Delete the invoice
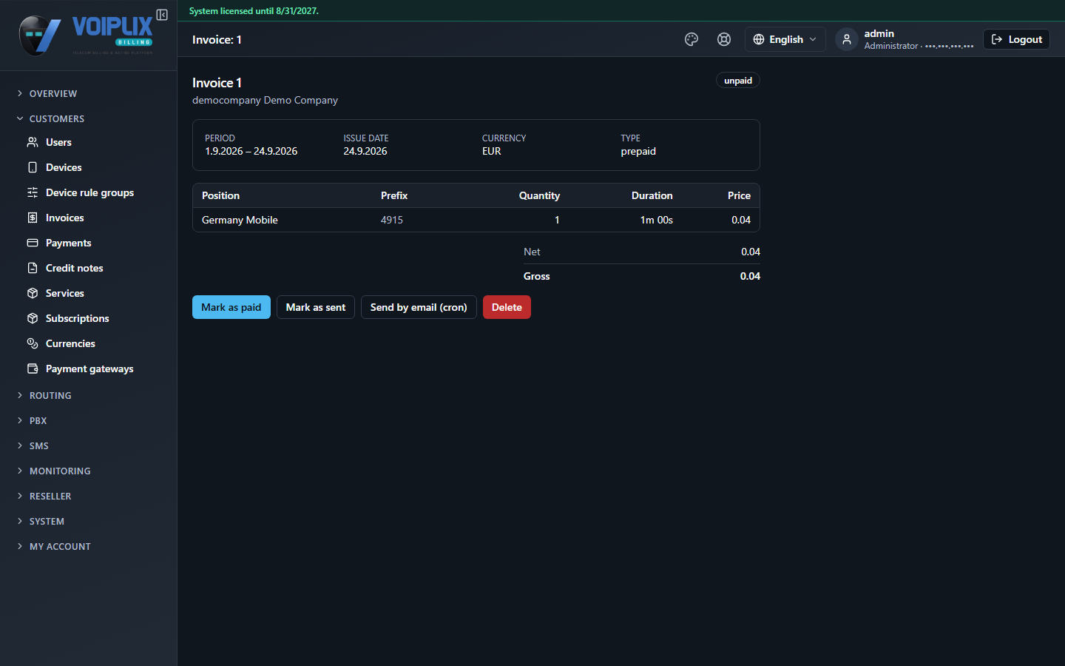This screenshot has height=666, width=1065. click(x=507, y=307)
